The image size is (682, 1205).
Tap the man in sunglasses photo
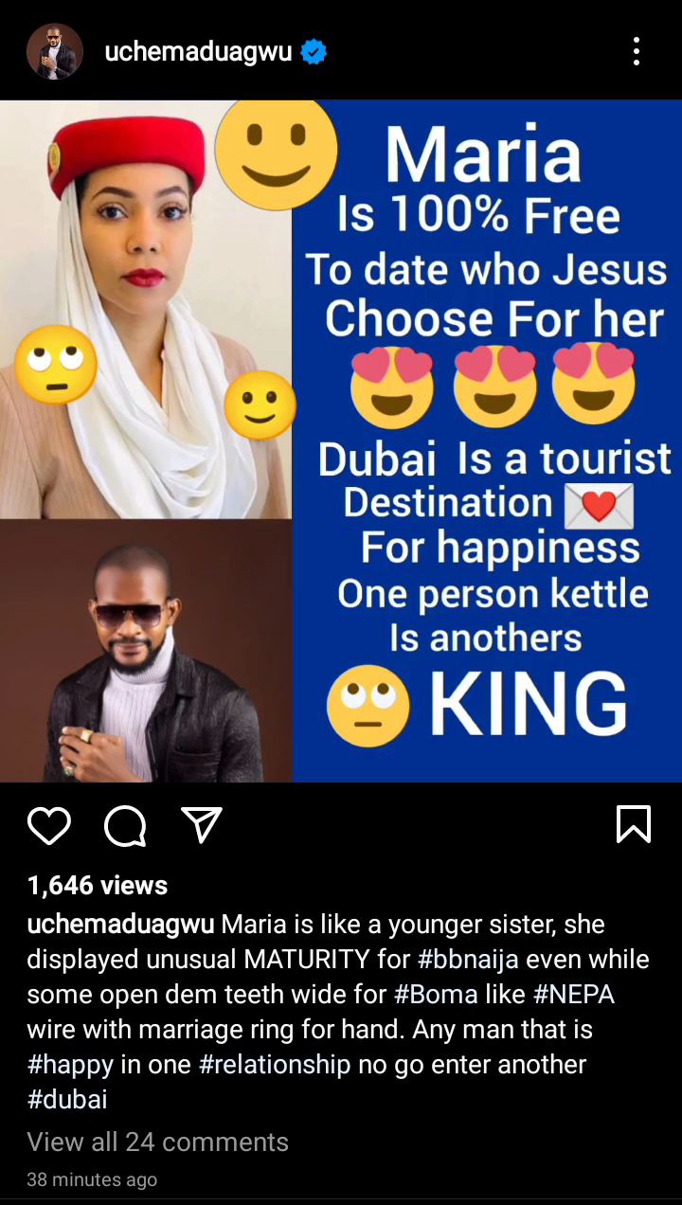[146, 651]
